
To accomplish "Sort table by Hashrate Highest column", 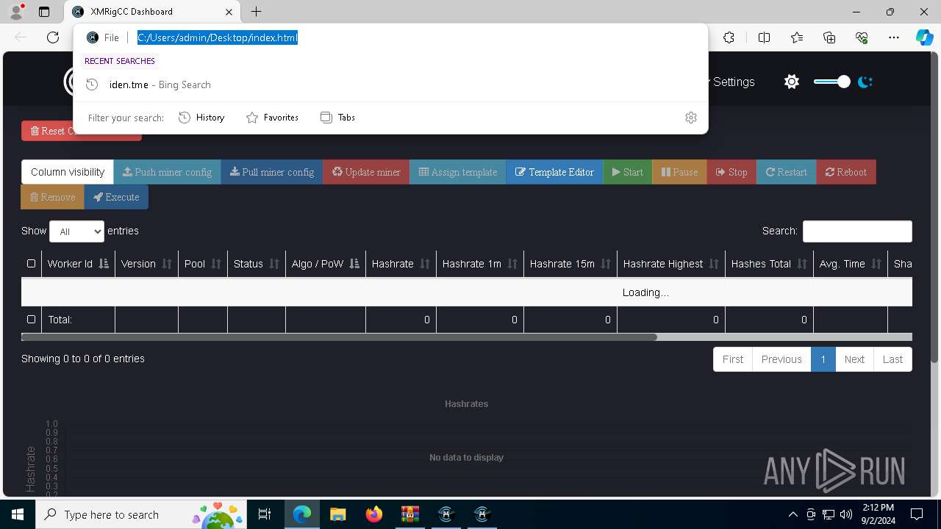I will [x=671, y=264].
